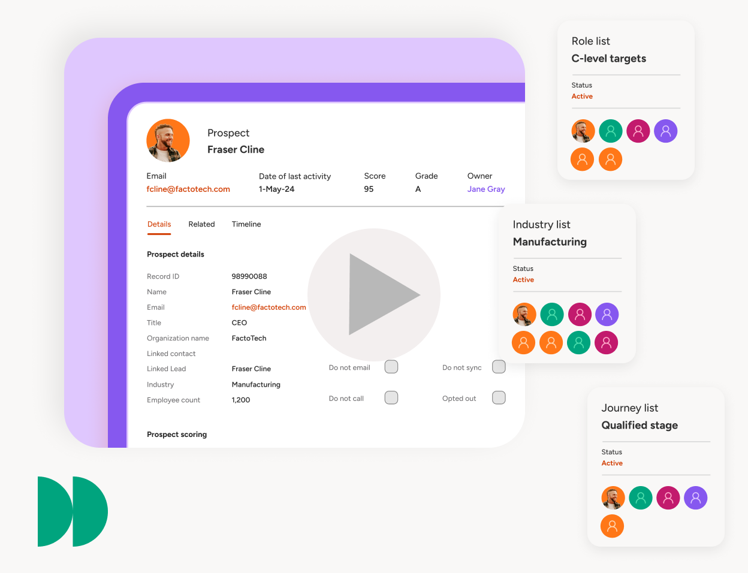Select the green user icon in Role list
Screen dimensions: 748x573
click(x=610, y=131)
